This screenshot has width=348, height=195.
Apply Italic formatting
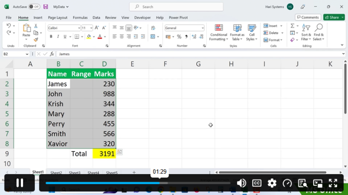[x=58, y=36]
